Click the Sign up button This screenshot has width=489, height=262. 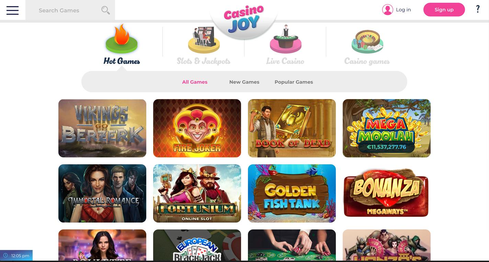[x=444, y=10]
